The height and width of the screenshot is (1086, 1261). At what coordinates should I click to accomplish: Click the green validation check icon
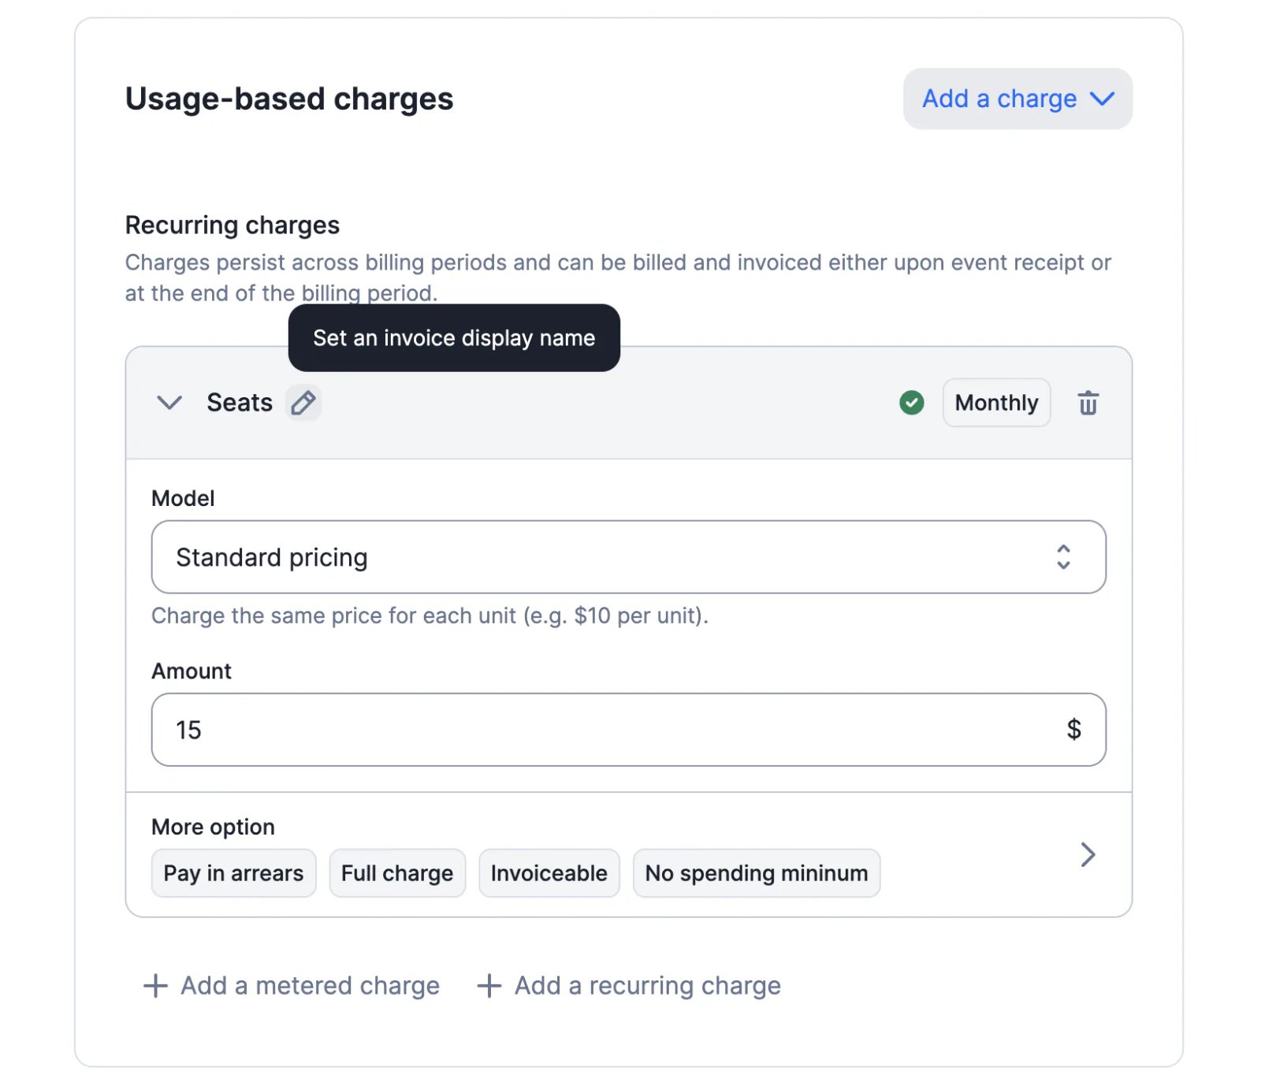pos(912,403)
